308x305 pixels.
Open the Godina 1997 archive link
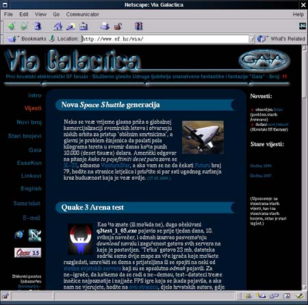(261, 176)
